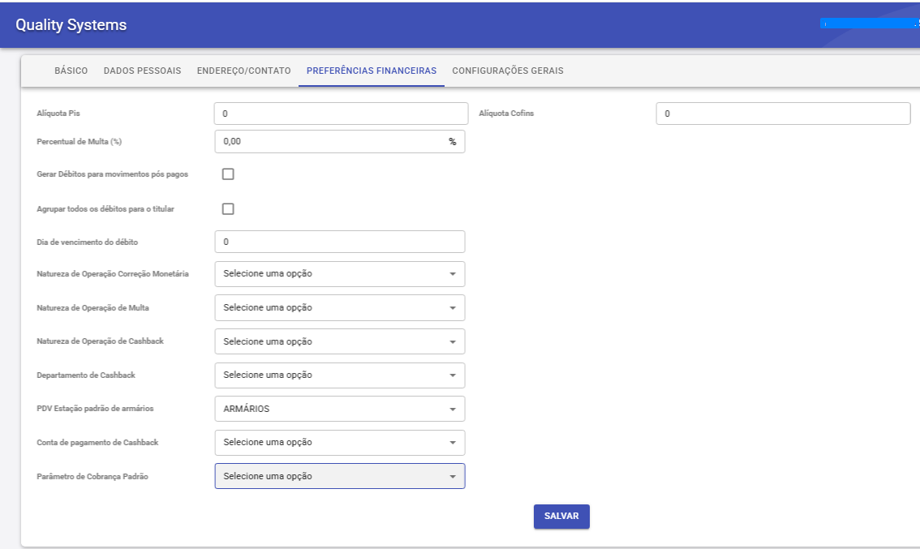
Task: Click the Quality Systems header title
Action: tap(71, 25)
